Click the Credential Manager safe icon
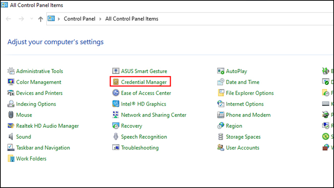The image size is (334, 188). [x=116, y=82]
